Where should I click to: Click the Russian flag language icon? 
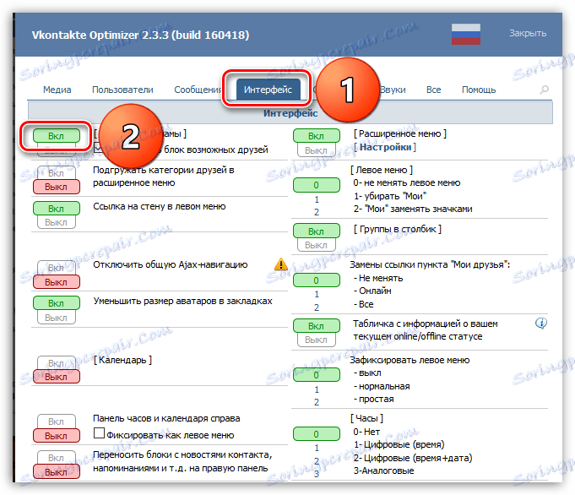[x=466, y=34]
